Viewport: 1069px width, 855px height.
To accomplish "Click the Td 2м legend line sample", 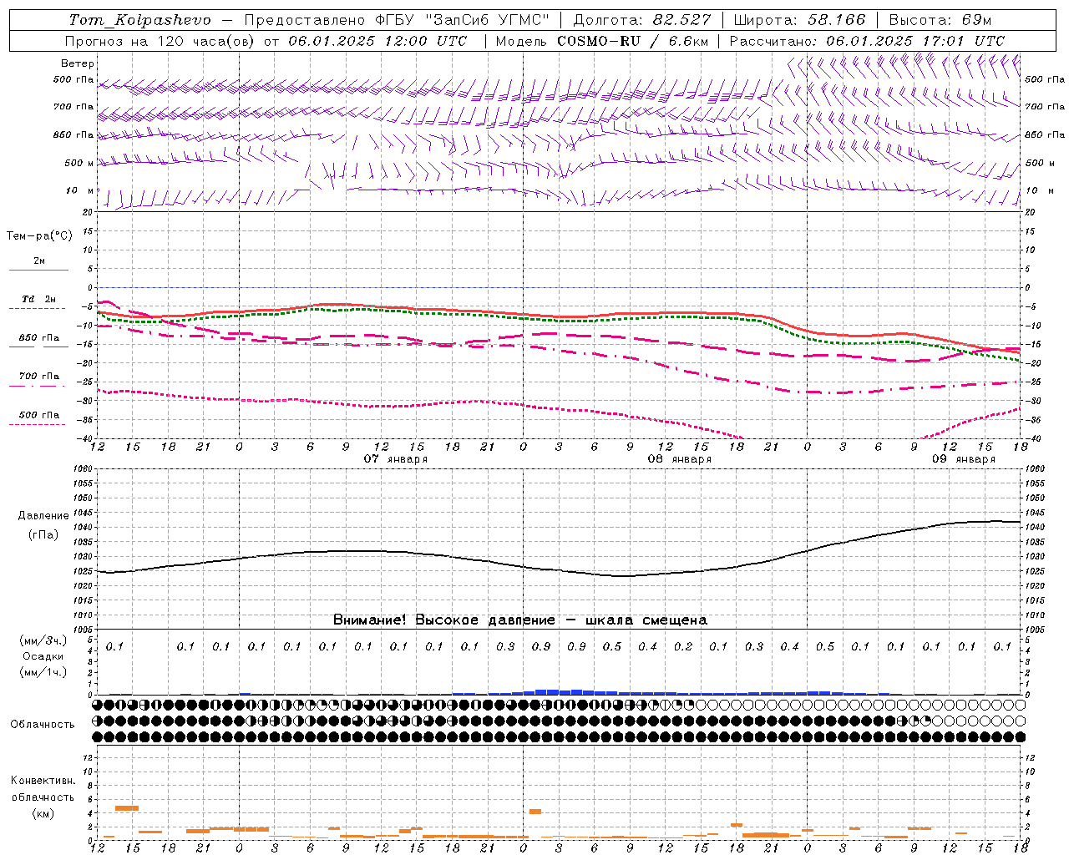I will [x=37, y=308].
